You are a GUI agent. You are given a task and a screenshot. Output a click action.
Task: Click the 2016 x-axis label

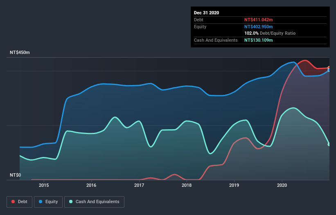tap(91, 185)
